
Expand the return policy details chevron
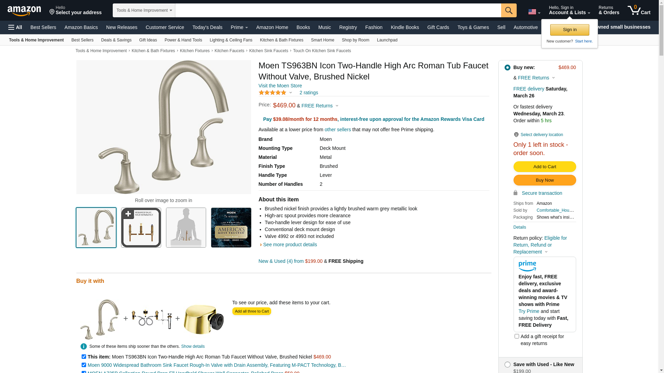coord(546,252)
